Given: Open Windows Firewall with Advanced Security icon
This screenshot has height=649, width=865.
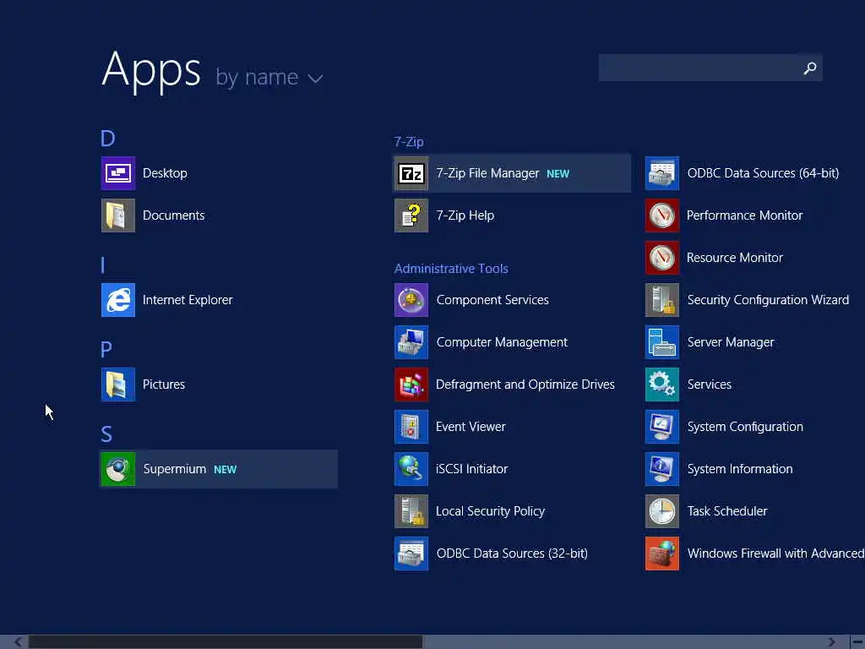Looking at the screenshot, I should coord(662,554).
